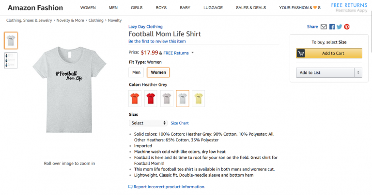Share this product via email icon
Image resolution: width=372 pixels, height=195 pixels.
pos(324,27)
